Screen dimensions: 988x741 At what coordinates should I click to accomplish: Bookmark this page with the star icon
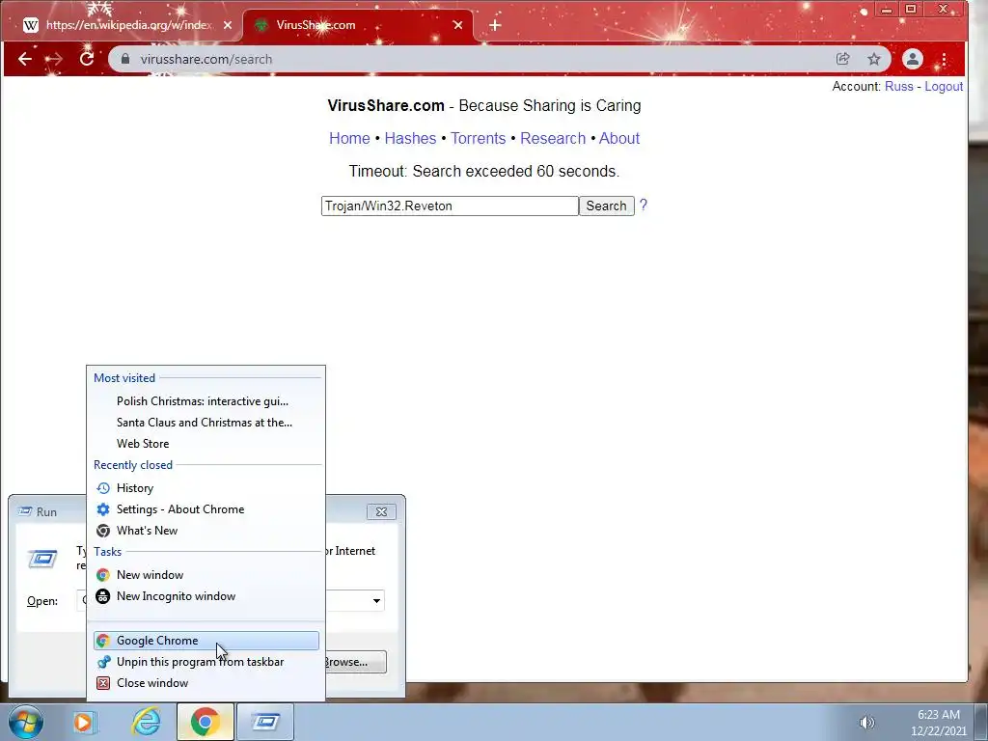tap(874, 59)
